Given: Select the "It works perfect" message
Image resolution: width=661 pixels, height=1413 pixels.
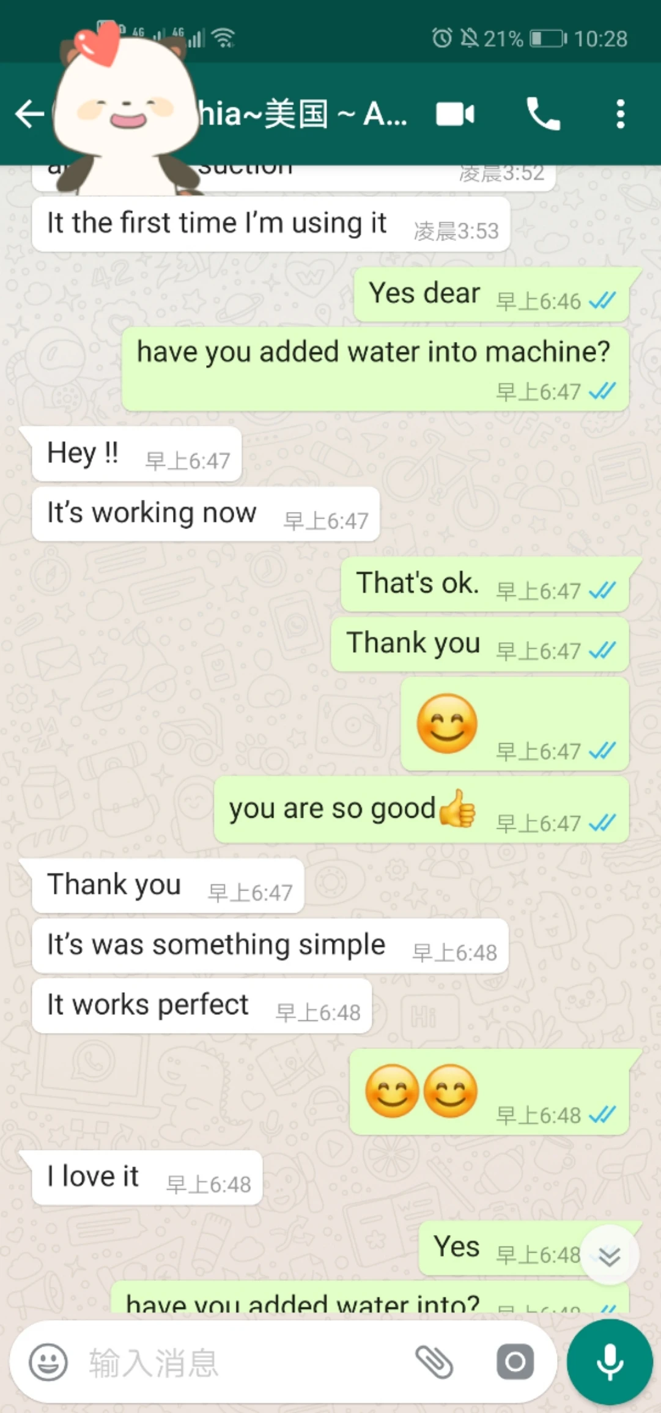Looking at the screenshot, I should click(x=202, y=1006).
